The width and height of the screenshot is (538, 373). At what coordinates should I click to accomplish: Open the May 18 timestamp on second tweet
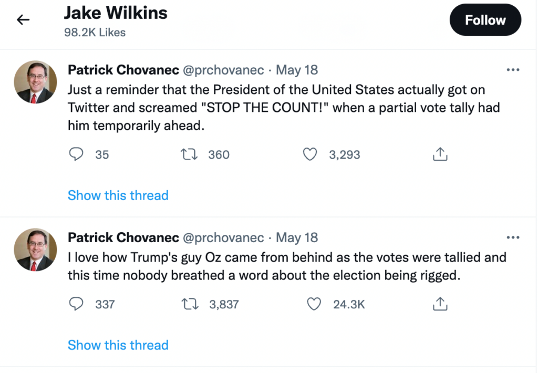click(x=297, y=237)
